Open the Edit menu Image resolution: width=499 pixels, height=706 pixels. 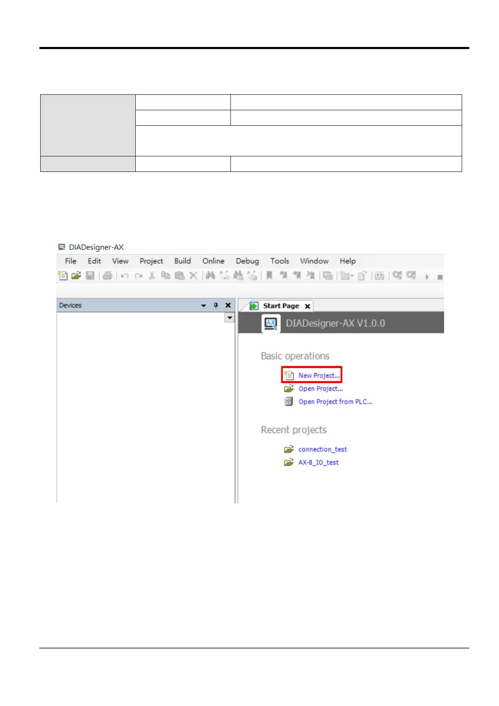(94, 261)
